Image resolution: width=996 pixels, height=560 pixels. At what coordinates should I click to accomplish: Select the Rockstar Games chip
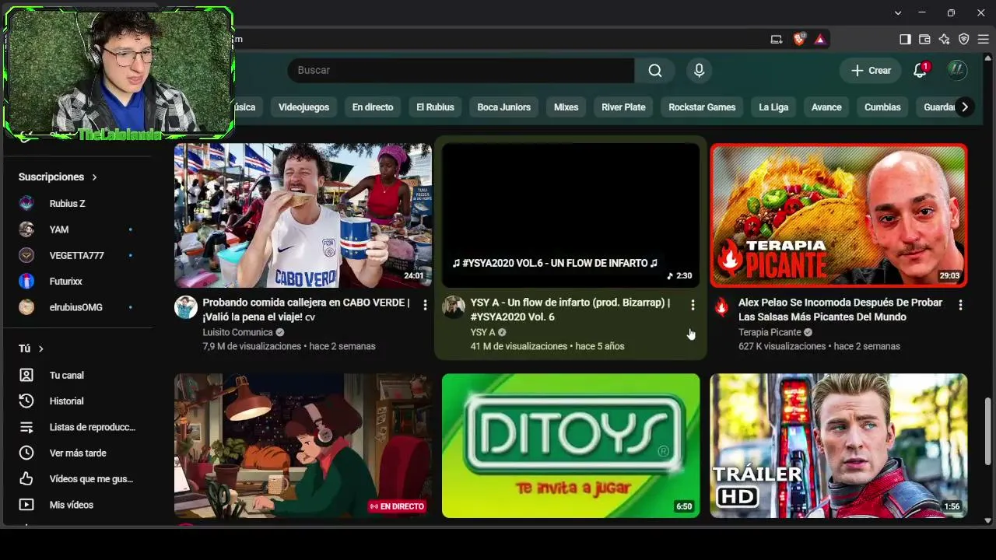pyautogui.click(x=702, y=107)
